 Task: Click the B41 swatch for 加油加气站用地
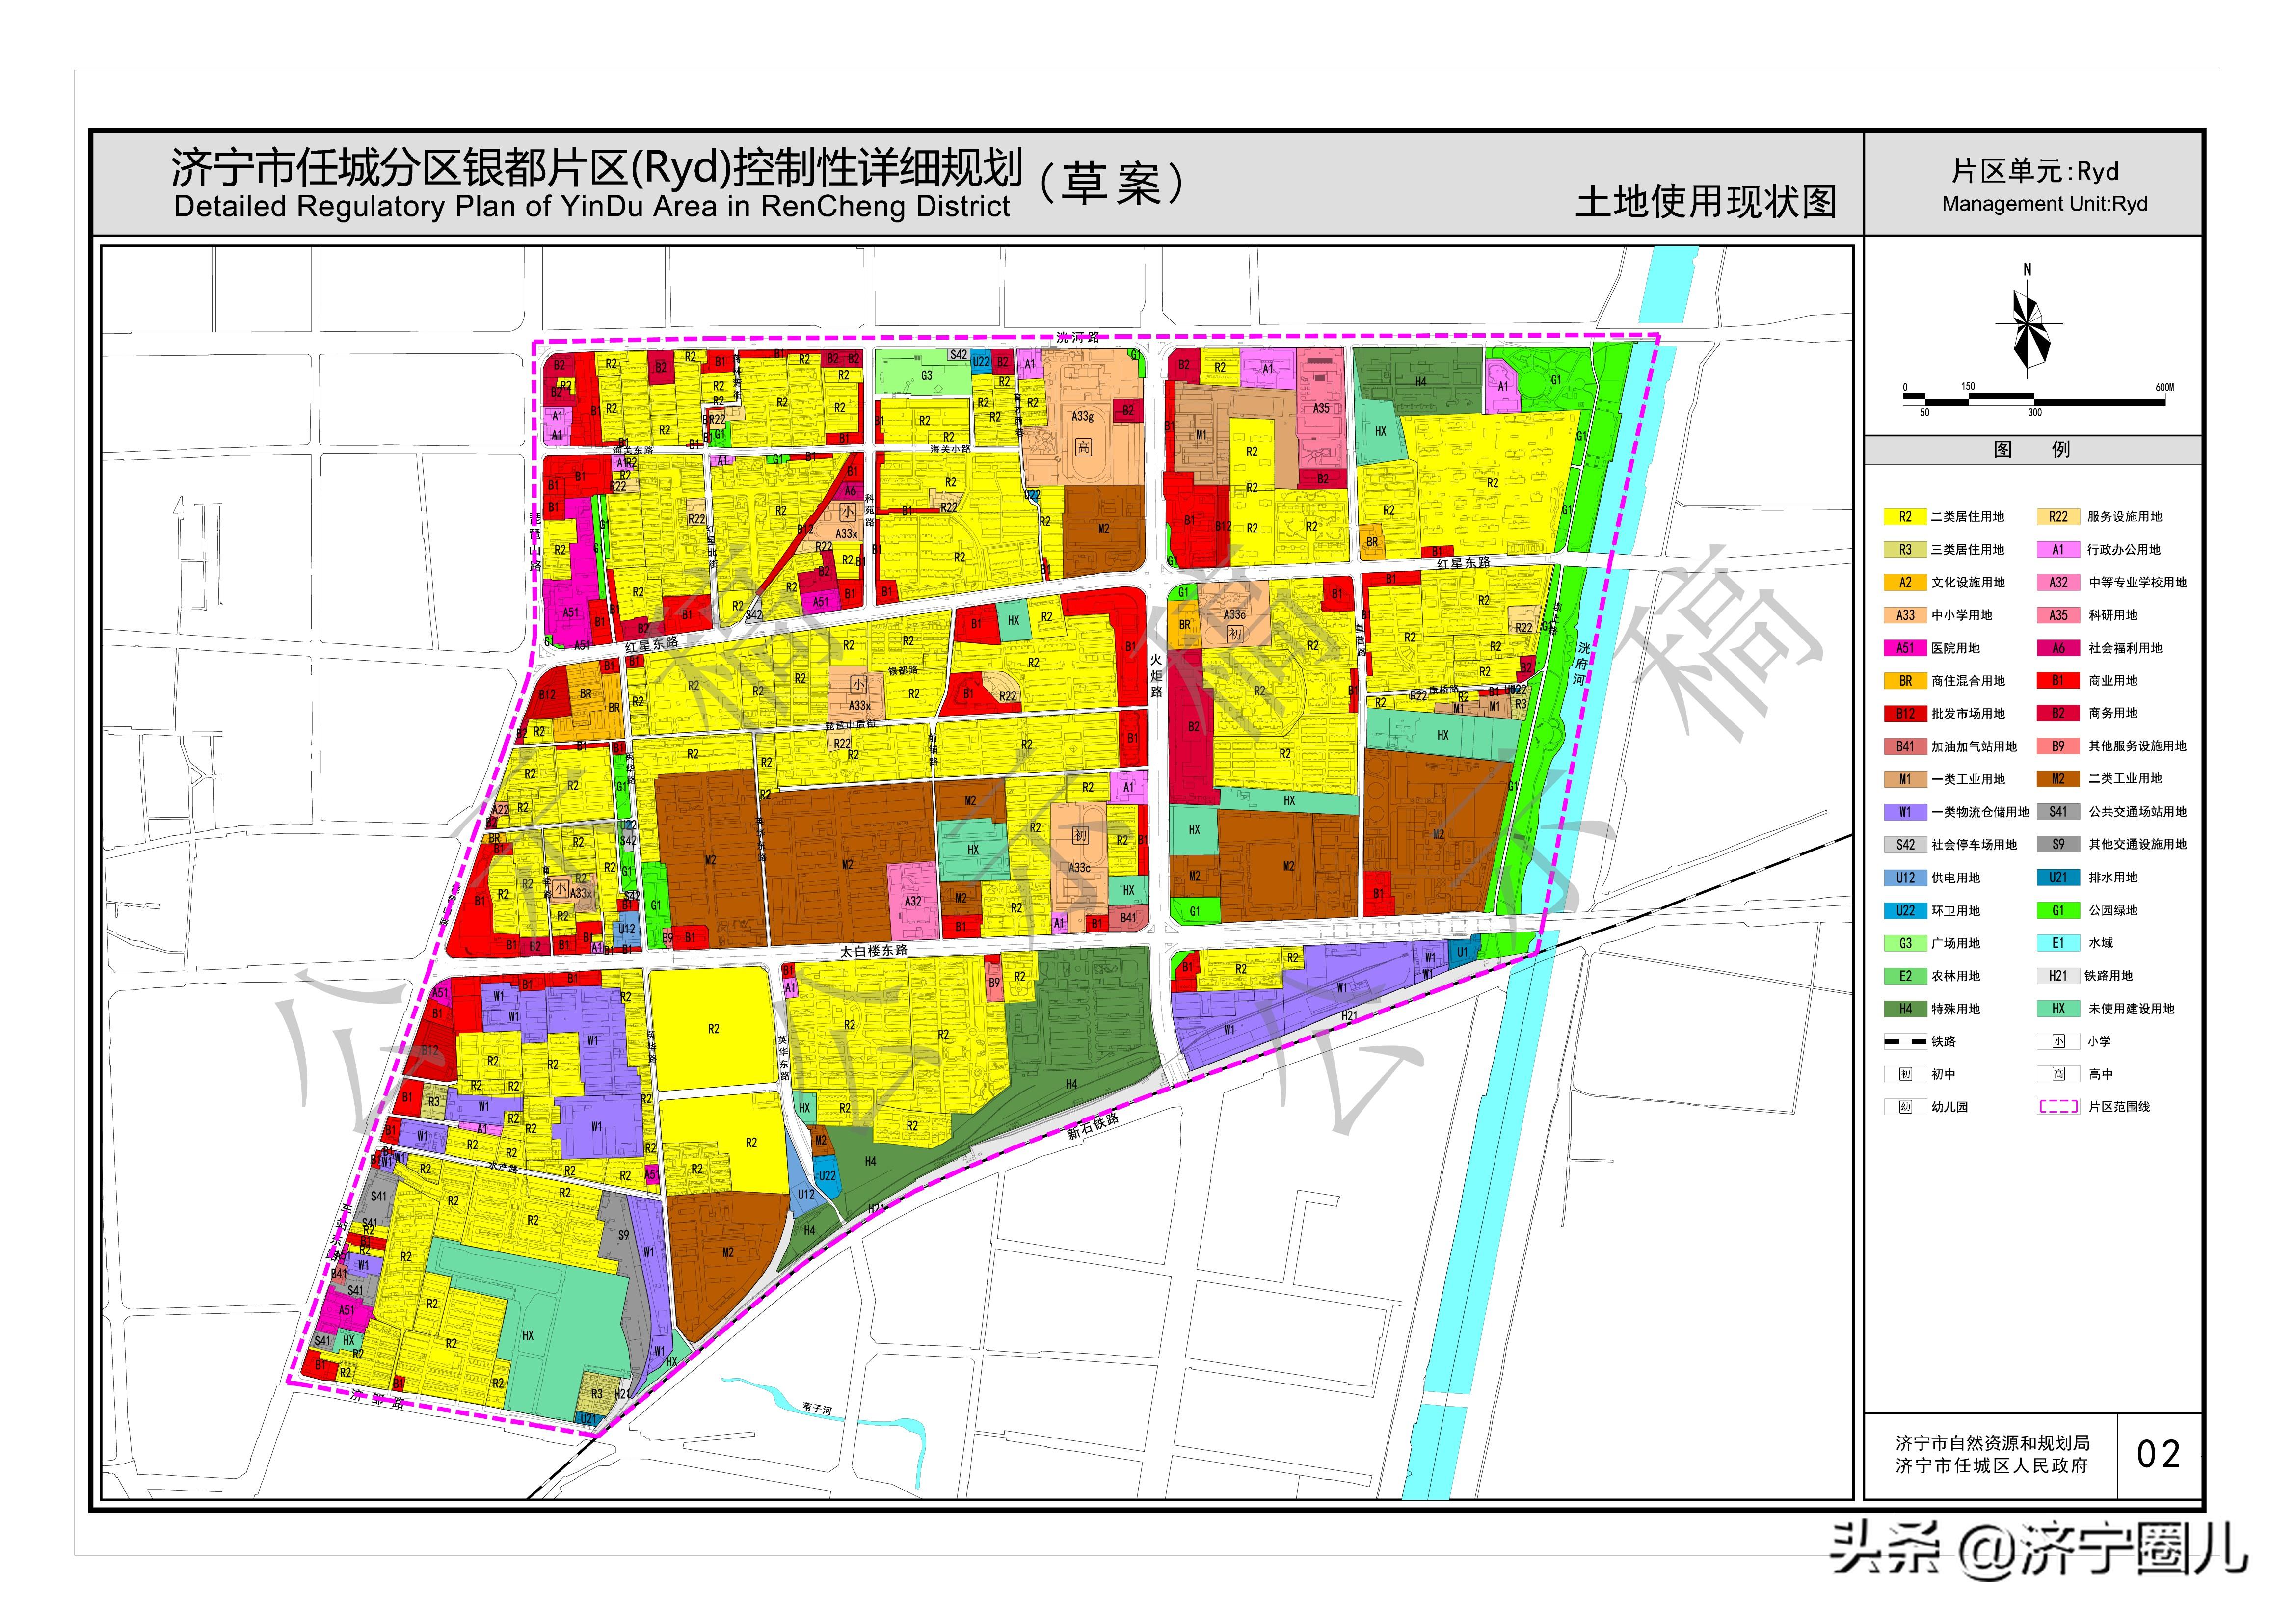tap(1905, 746)
